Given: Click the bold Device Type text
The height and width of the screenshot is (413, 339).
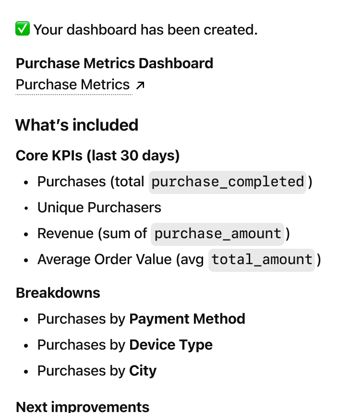Looking at the screenshot, I should (171, 345).
